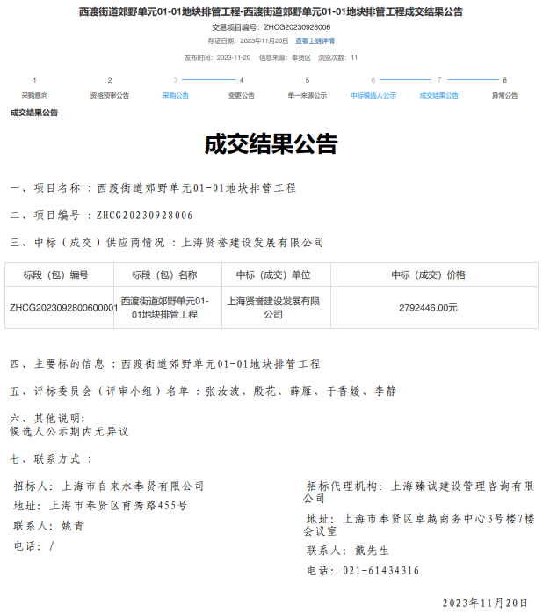Switch to the 变更公告 step
The width and height of the screenshot is (543, 614).
click(242, 95)
